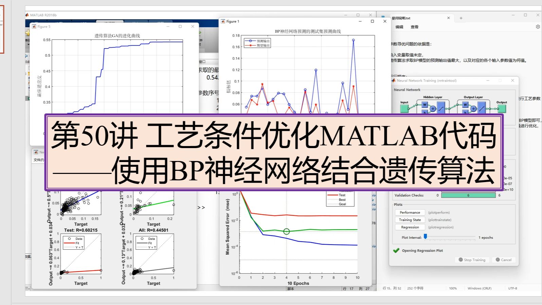Click the MATLAB logo in Figure 1 titlebar
Viewport: 542px width, 305px height.
click(223, 21)
